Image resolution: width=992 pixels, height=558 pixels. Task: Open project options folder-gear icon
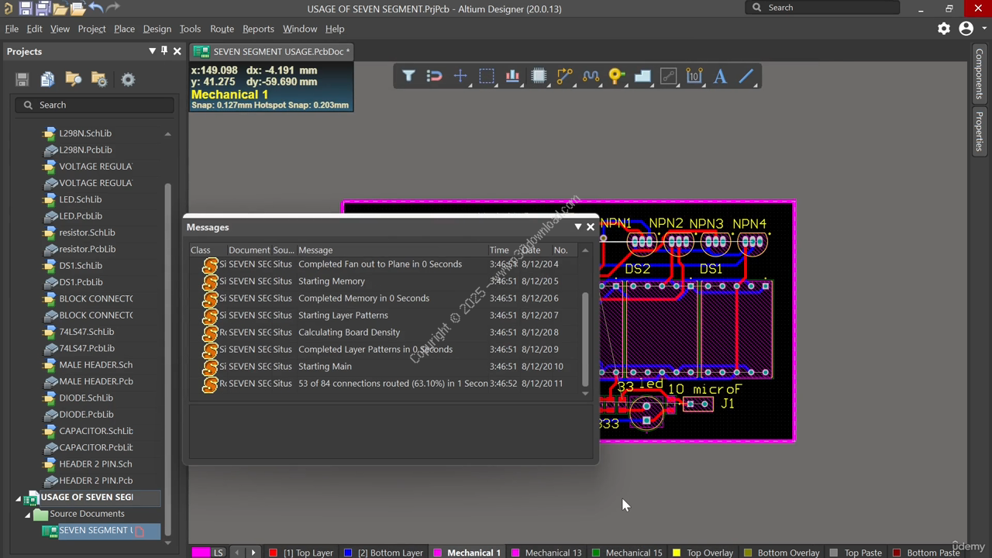[99, 79]
